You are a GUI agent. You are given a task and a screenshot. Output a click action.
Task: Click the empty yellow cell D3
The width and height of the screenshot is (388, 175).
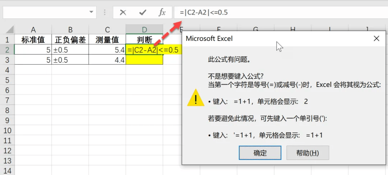click(x=144, y=60)
